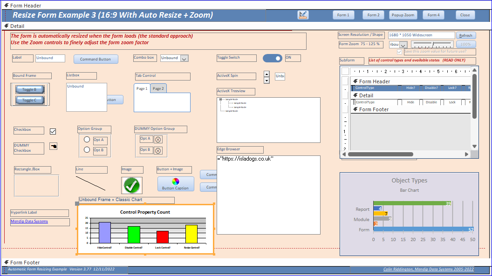Click the subform ControlType header cell

pos(375,88)
